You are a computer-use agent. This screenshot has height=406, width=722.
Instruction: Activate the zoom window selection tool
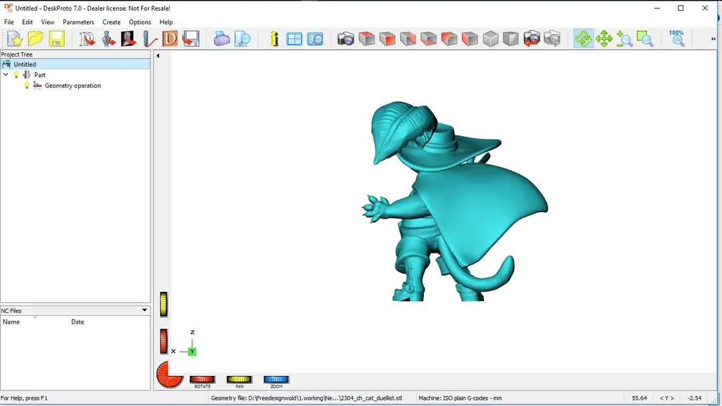pyautogui.click(x=645, y=39)
